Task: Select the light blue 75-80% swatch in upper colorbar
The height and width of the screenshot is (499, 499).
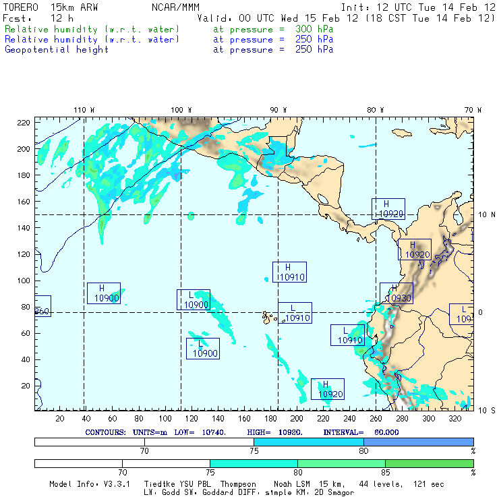Action: point(308,441)
